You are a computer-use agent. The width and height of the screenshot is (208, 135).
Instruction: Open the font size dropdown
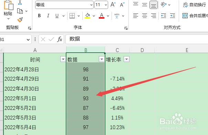[106, 5]
